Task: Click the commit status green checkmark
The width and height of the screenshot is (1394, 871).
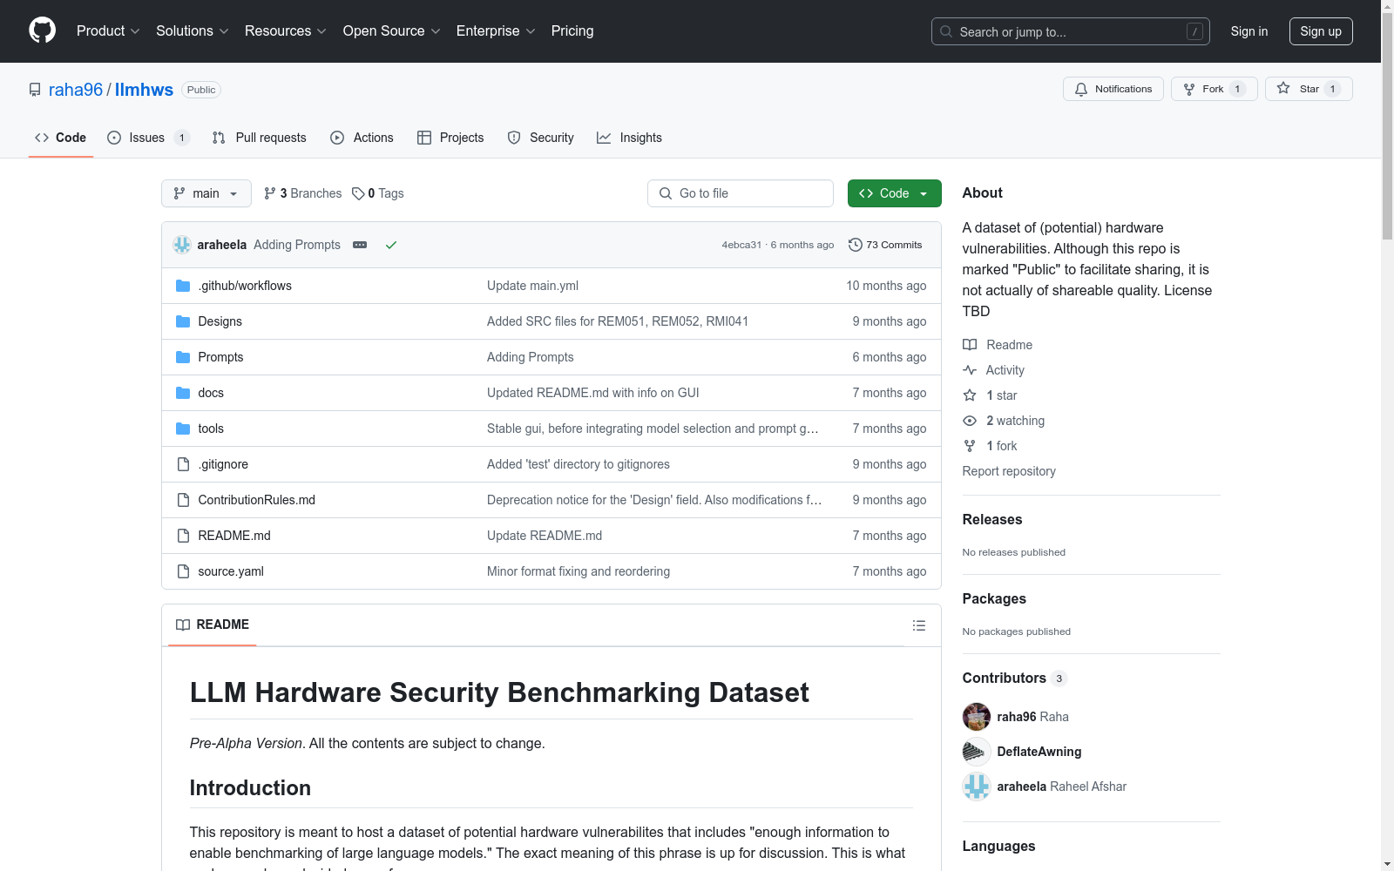Action: point(391,245)
